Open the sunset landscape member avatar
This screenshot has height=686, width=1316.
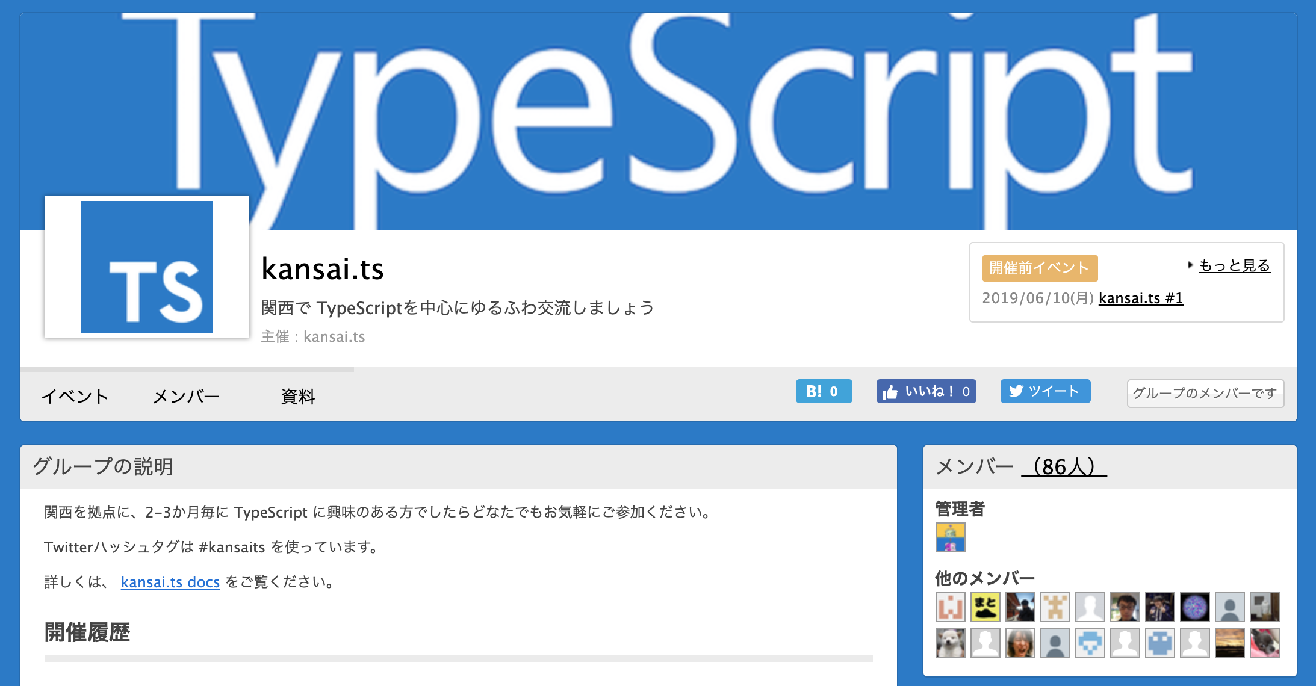point(1229,643)
